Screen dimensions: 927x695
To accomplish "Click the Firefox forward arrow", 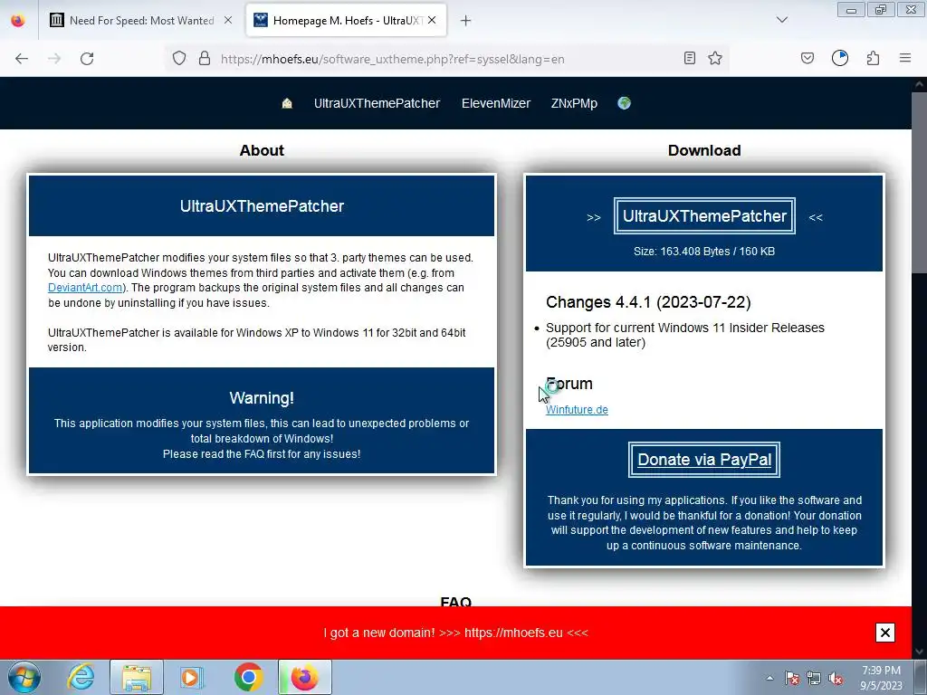I will 54,59.
